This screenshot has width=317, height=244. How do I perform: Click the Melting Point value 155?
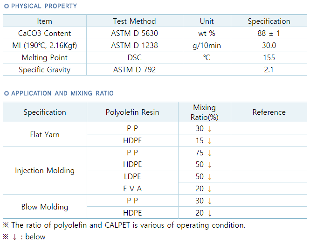[x=269, y=57]
